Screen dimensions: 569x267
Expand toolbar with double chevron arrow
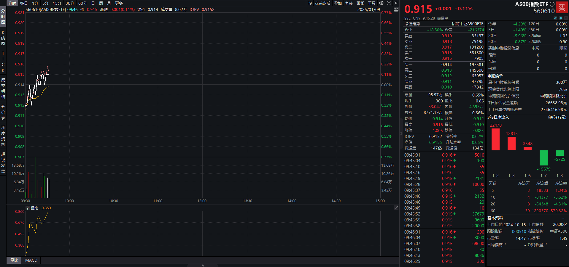396,3
